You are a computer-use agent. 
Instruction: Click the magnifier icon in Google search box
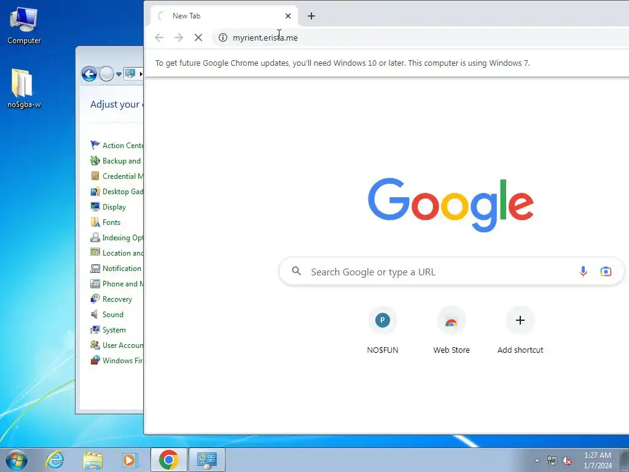click(297, 271)
